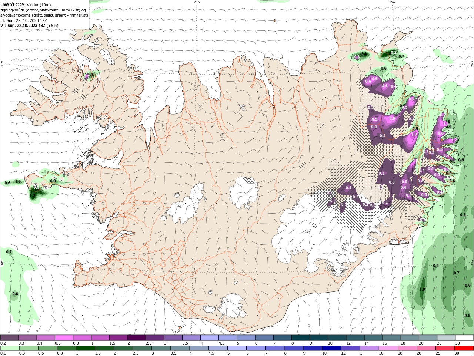Click the white snow-scale swatch labeled 30

click(464, 338)
